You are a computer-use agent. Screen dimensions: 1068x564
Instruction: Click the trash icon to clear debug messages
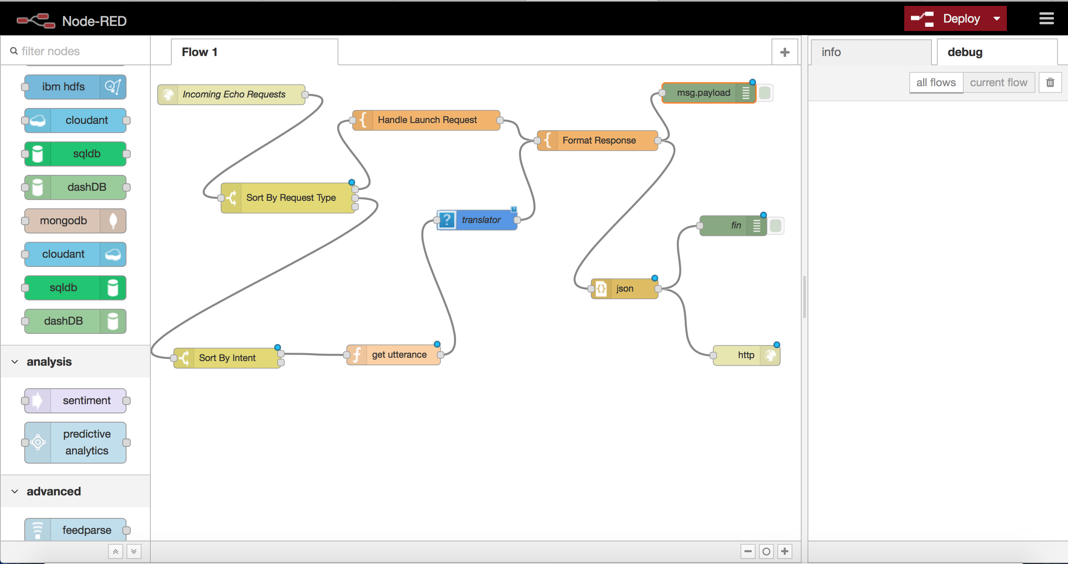(1050, 82)
